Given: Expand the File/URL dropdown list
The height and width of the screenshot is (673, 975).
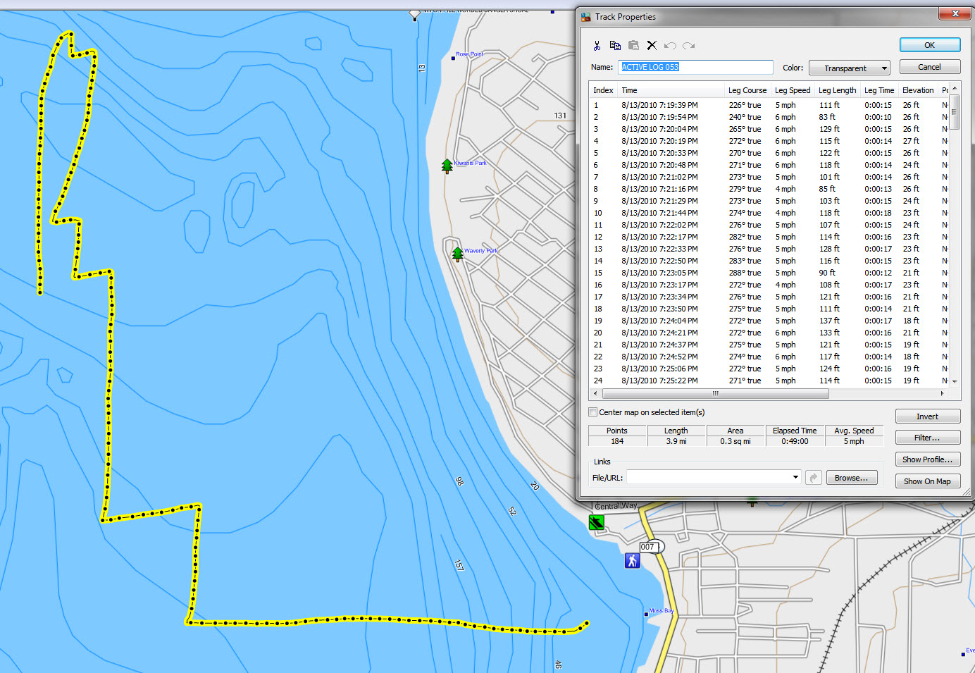Looking at the screenshot, I should 795,477.
